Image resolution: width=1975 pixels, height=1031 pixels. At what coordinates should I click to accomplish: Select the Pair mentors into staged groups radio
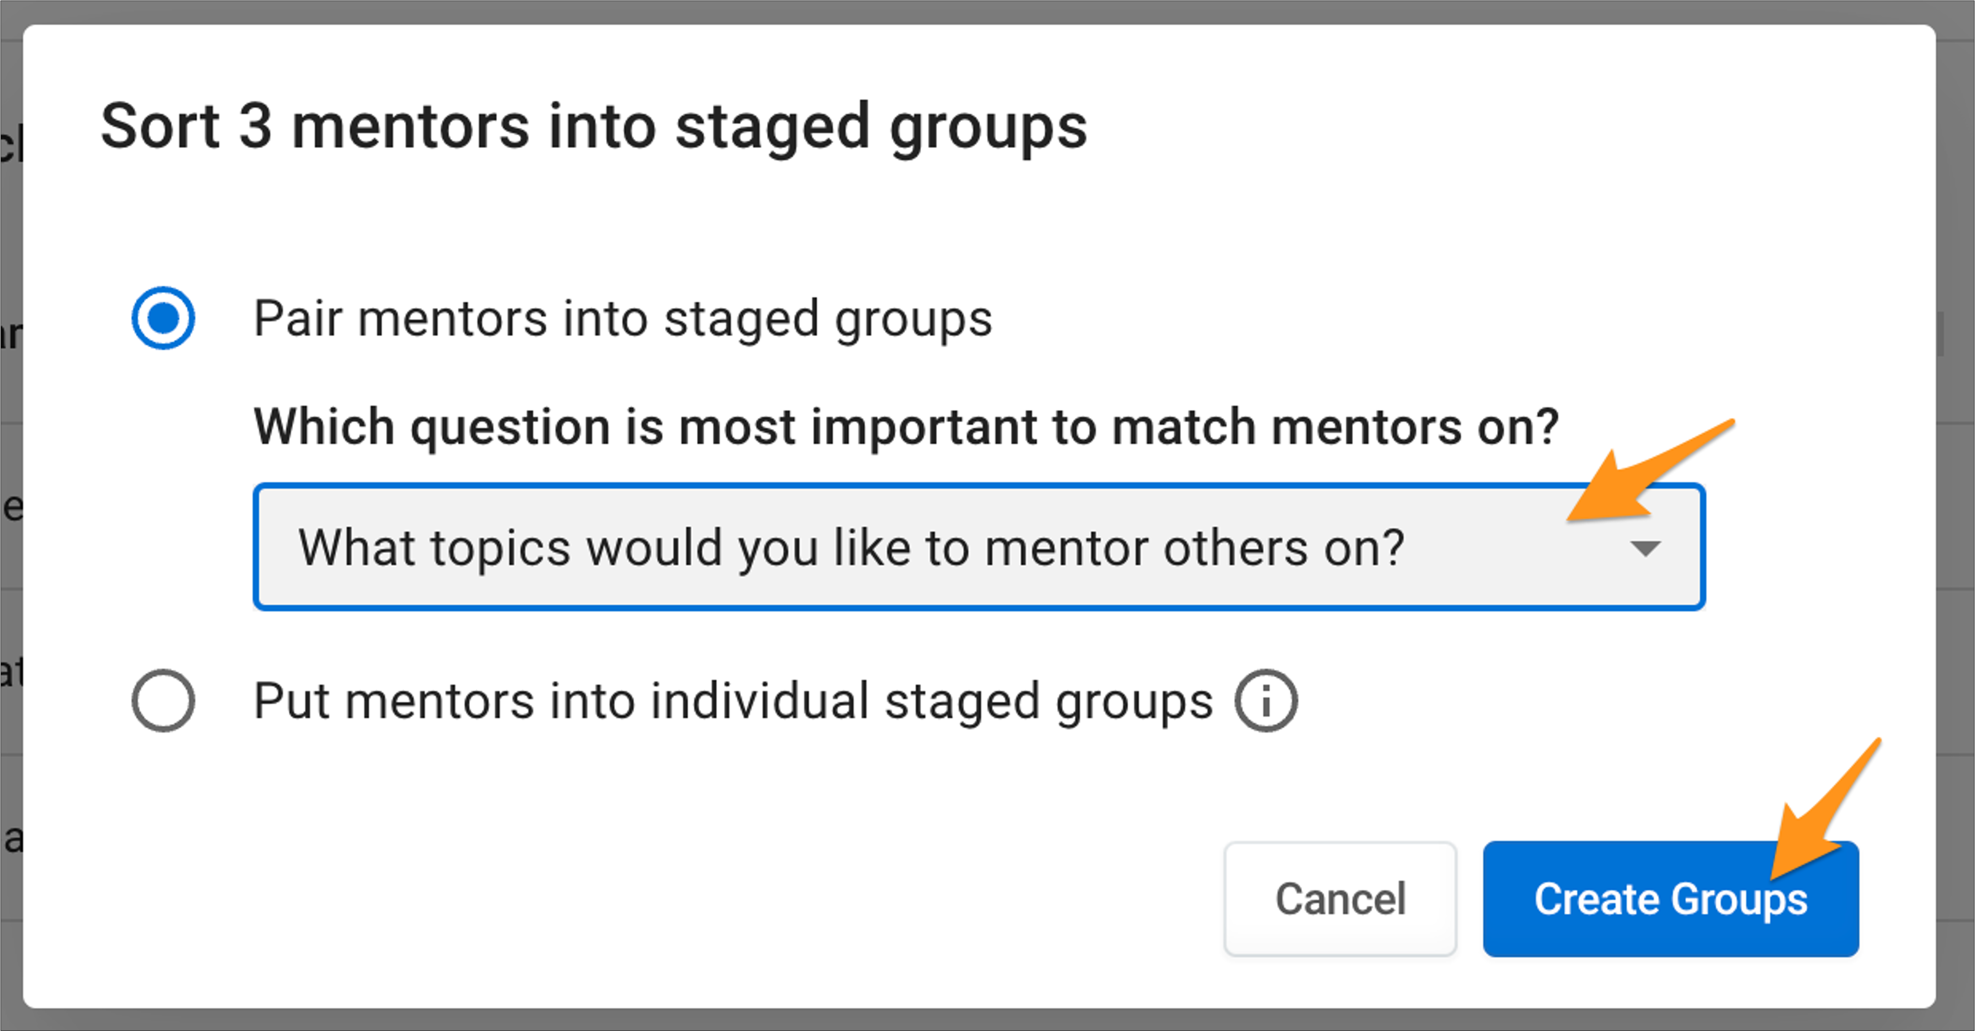163,318
